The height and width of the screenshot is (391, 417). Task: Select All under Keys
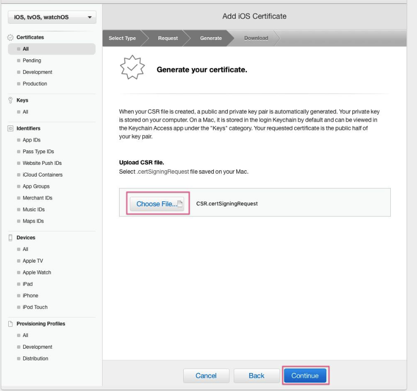26,112
